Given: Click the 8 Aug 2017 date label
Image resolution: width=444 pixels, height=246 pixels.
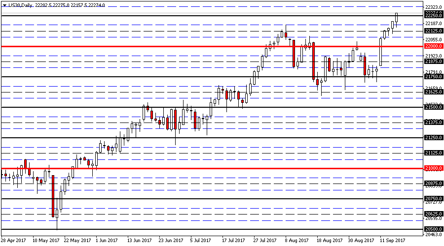Looking at the screenshot, I should coord(297,241).
